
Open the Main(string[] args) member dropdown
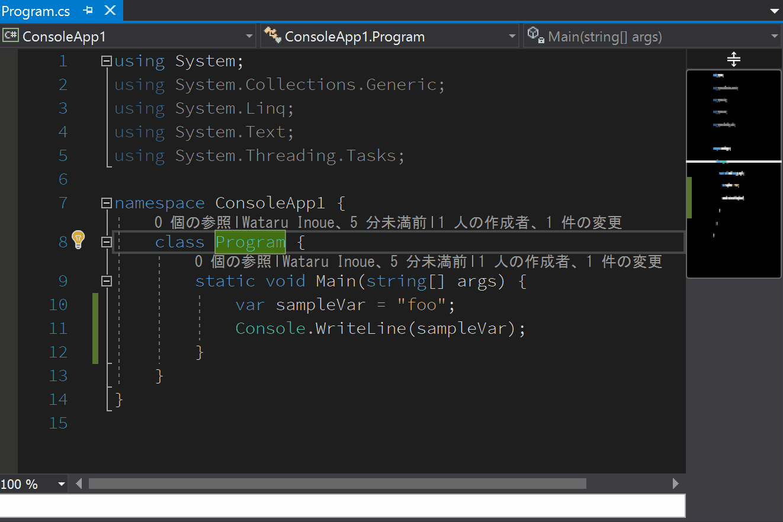pyautogui.click(x=775, y=36)
